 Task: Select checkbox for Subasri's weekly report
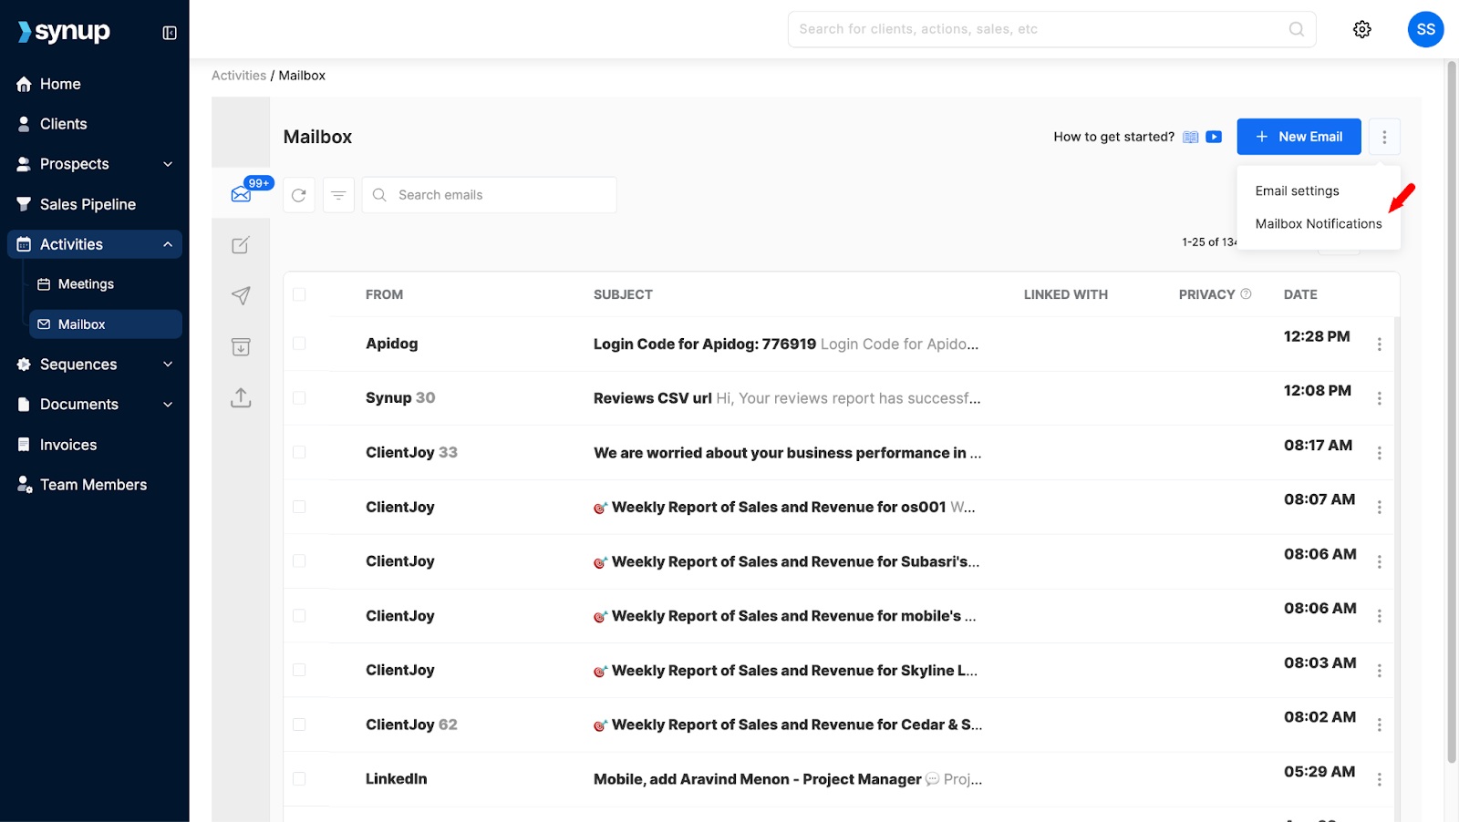coord(299,561)
